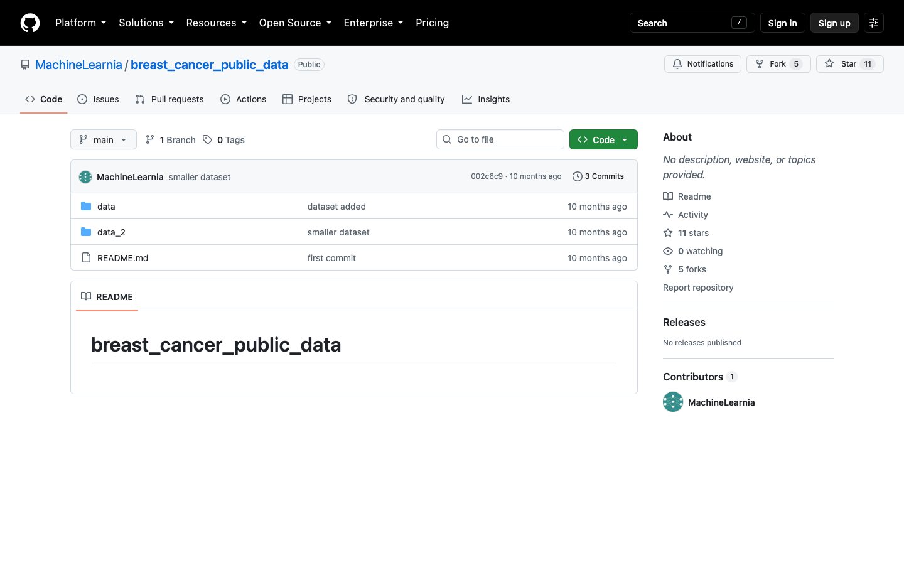Go to the GitHub homepage logo

[30, 23]
